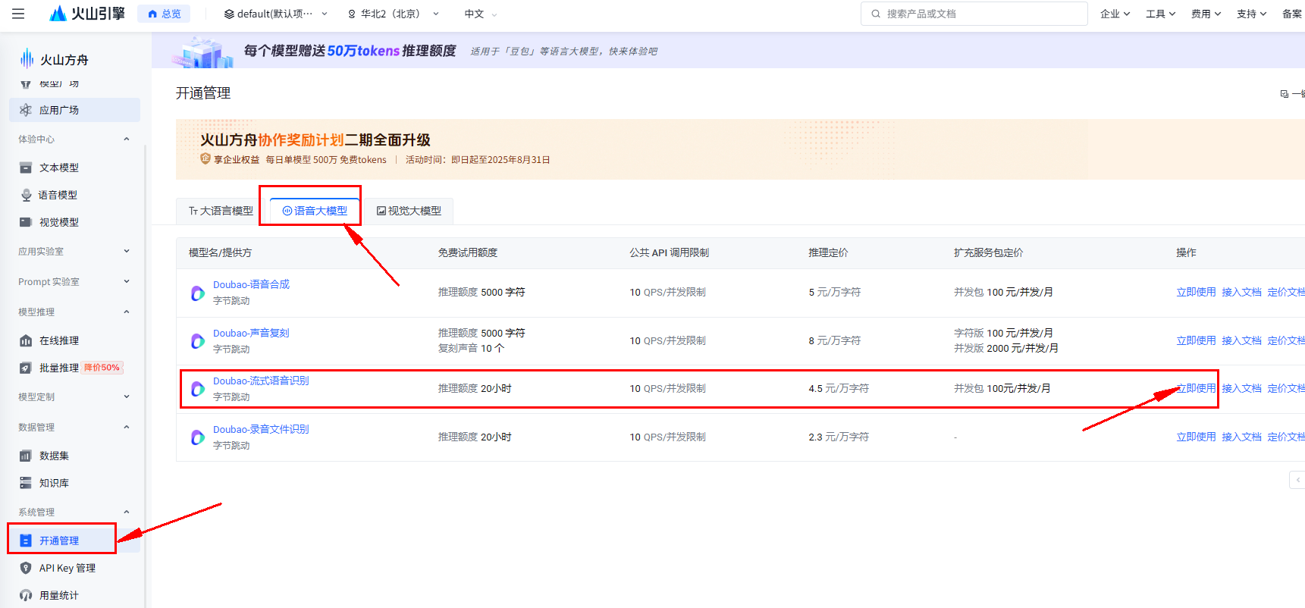
Task: Click the 享企业权益 badge icon
Action: tap(205, 158)
